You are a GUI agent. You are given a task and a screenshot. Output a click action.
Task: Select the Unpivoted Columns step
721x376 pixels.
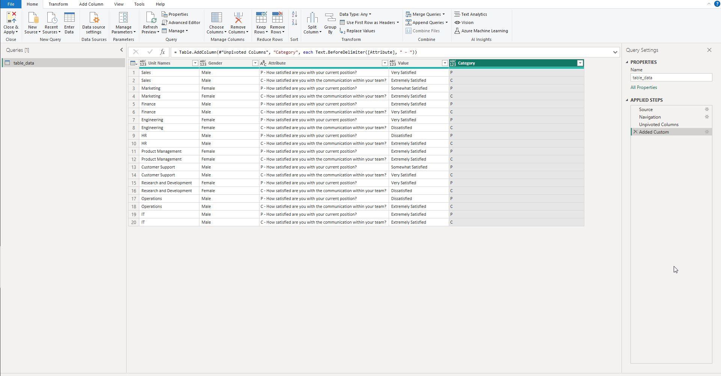pos(658,125)
